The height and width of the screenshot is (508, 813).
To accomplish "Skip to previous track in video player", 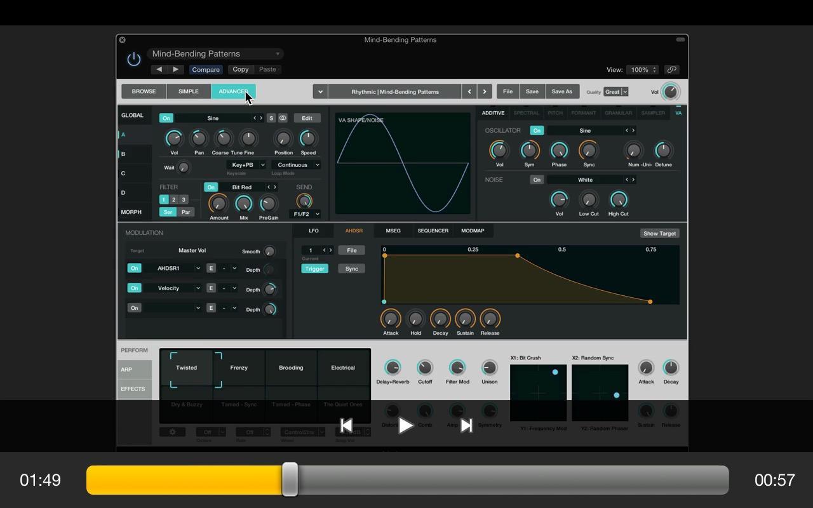I will (x=346, y=425).
